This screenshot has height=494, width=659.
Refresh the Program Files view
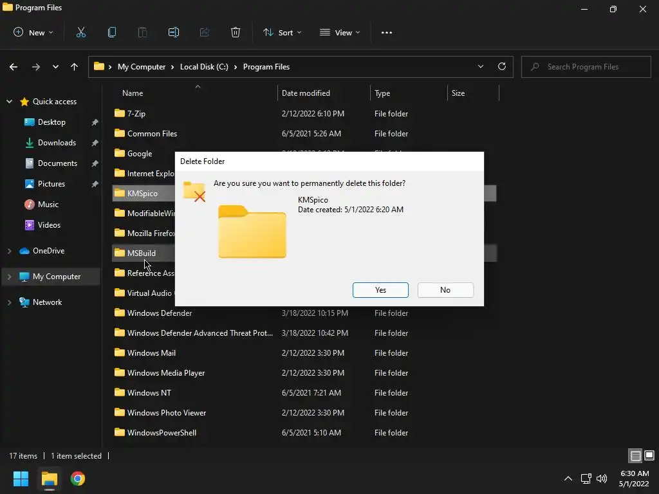pyautogui.click(x=502, y=66)
